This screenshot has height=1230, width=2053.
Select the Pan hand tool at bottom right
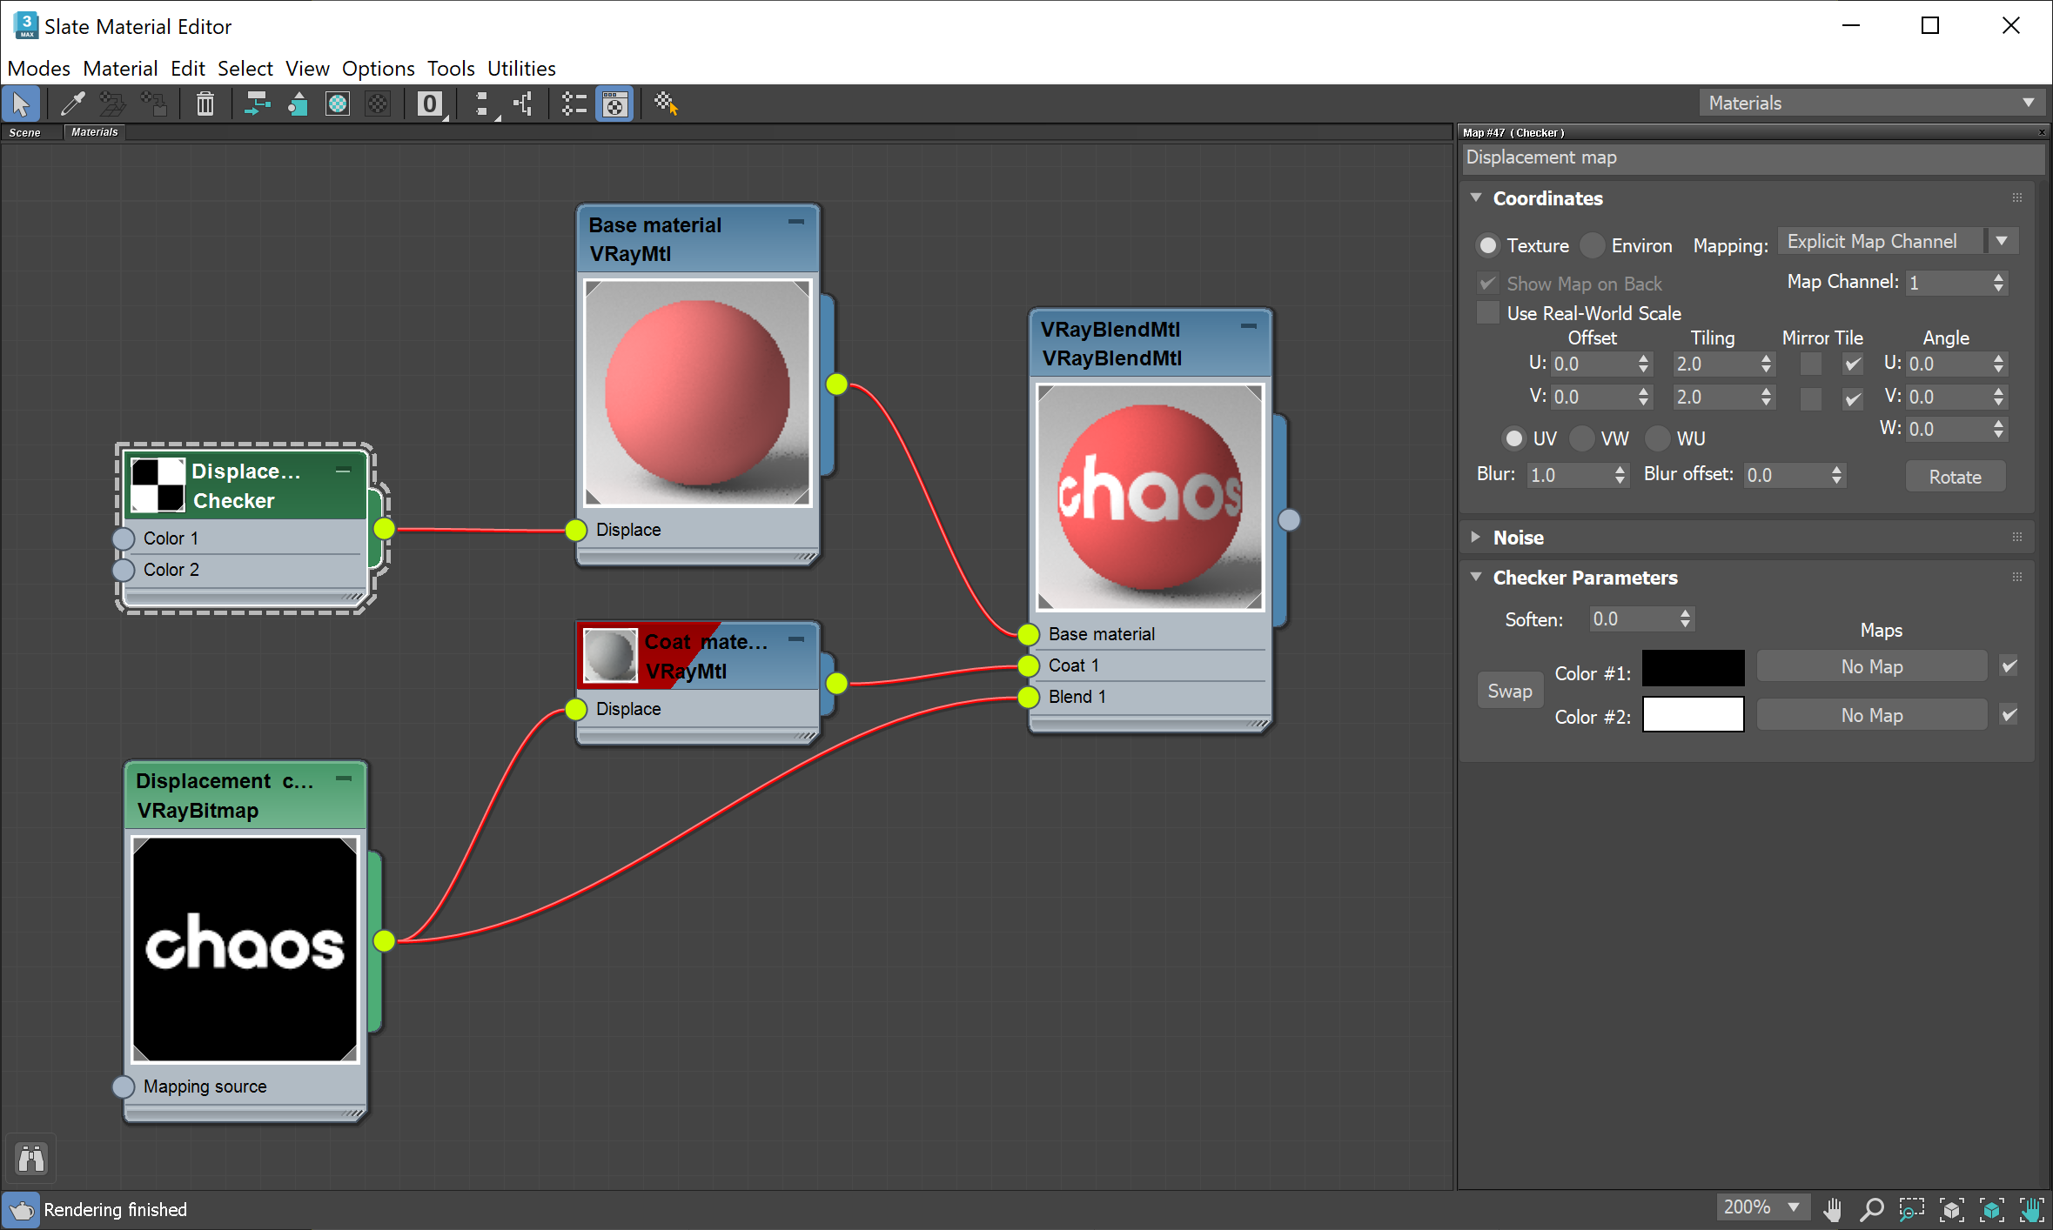(x=1832, y=1209)
